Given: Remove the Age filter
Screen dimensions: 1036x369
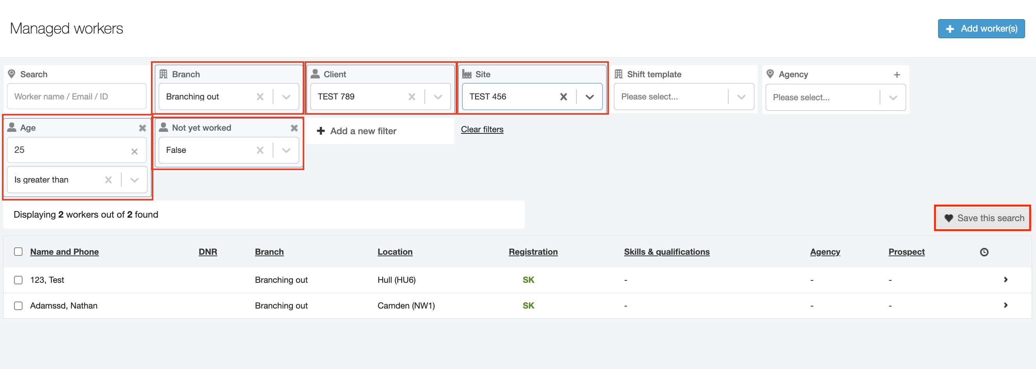Looking at the screenshot, I should coord(142,128).
